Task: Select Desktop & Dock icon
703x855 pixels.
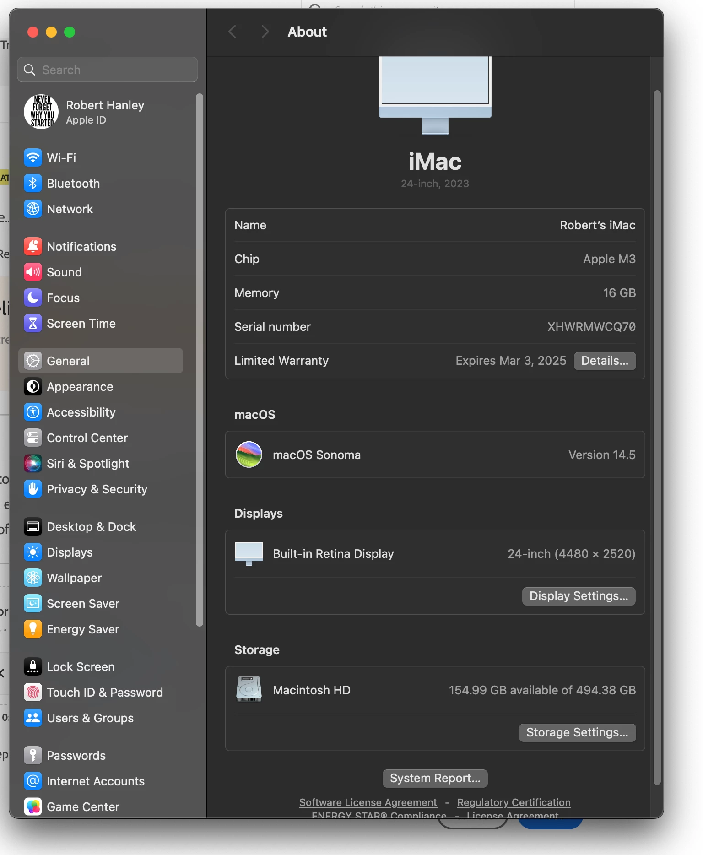Action: 33,527
